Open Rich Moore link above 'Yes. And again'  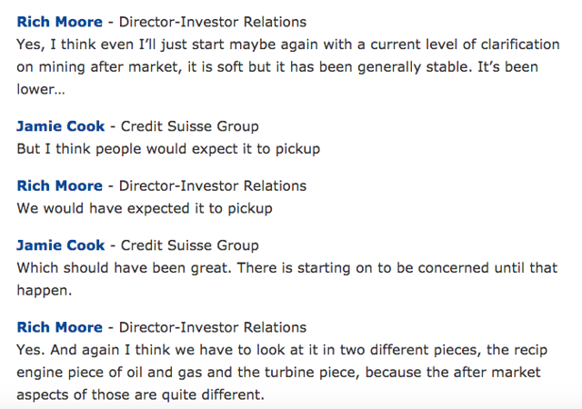coord(60,327)
